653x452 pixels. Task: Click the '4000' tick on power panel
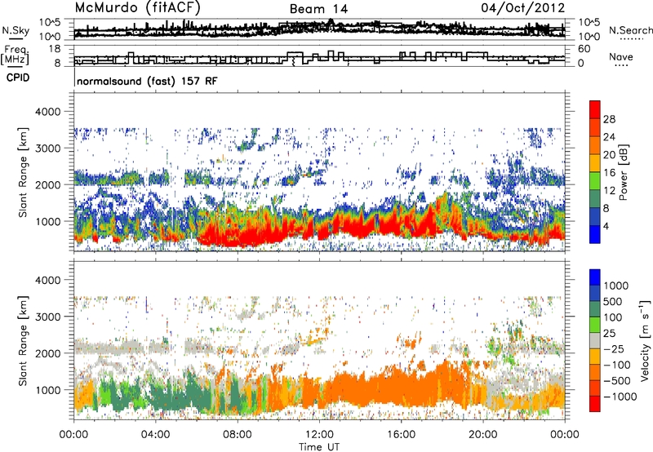(x=48, y=112)
